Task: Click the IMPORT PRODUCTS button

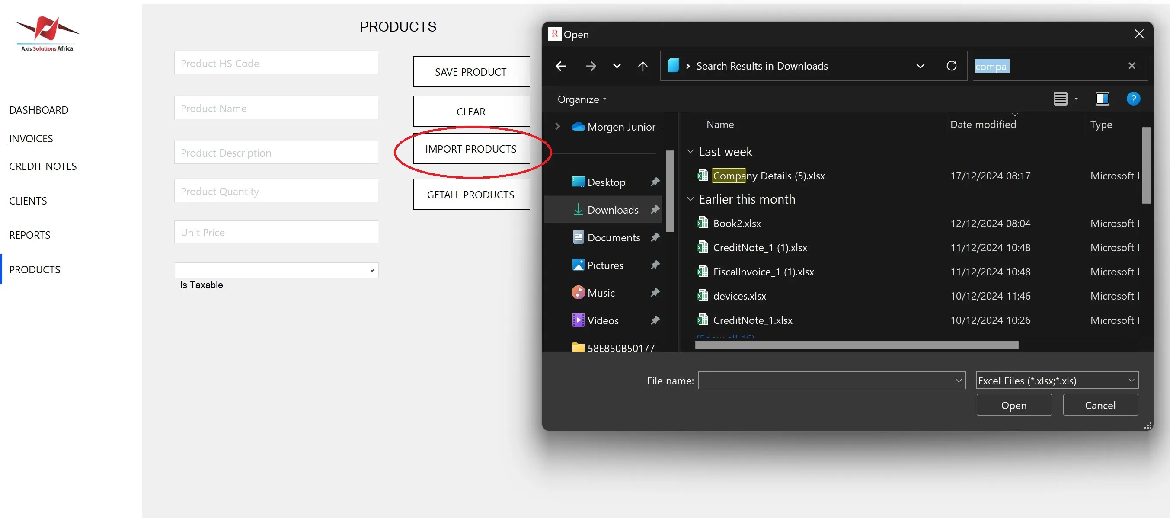Action: (x=471, y=149)
